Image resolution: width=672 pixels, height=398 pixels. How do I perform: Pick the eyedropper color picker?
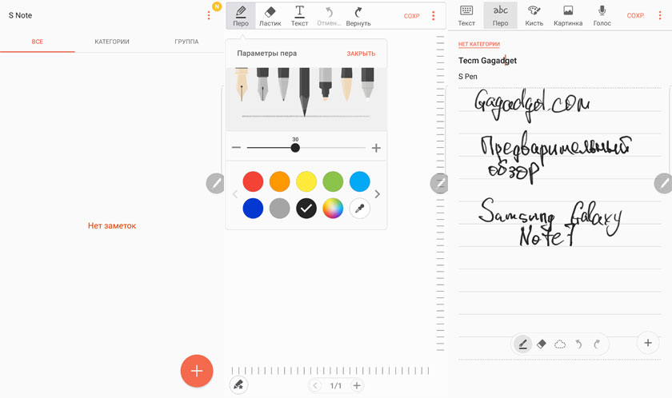click(x=359, y=209)
